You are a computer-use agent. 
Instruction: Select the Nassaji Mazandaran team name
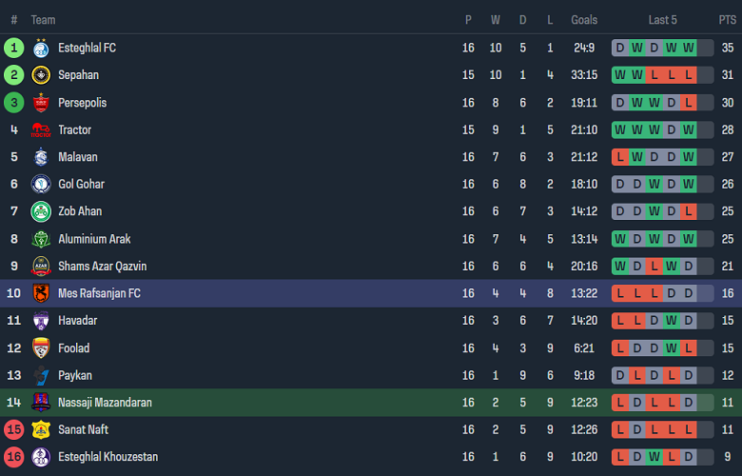pyautogui.click(x=105, y=403)
